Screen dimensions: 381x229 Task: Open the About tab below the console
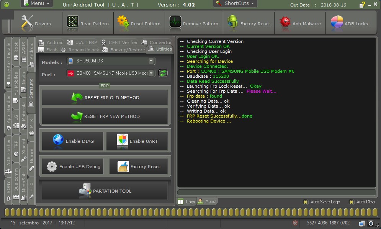207,201
